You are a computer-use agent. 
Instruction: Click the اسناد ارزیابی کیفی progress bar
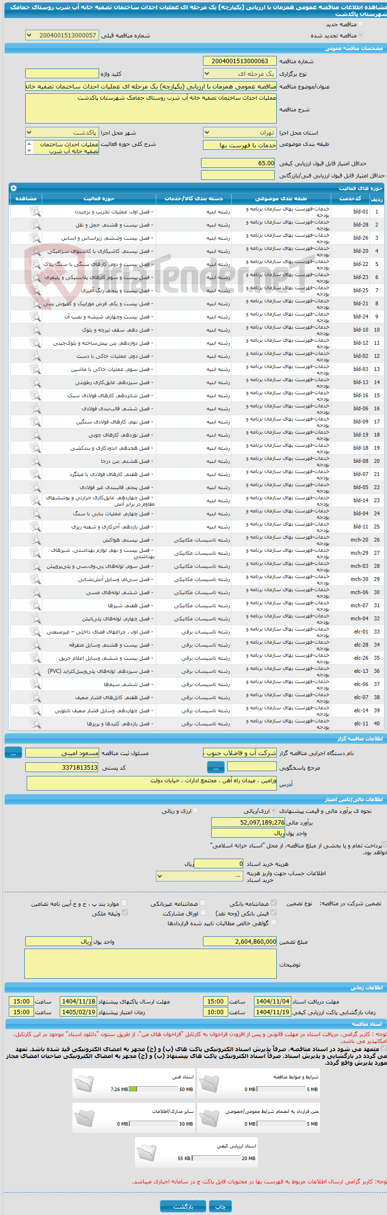(217, 1159)
